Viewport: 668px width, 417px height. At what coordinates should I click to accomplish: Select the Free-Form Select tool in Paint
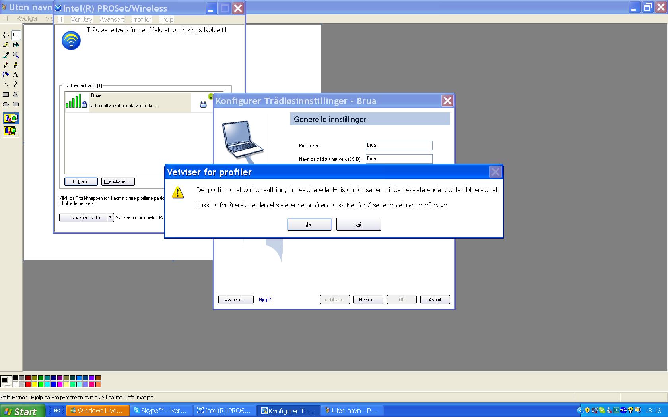tap(6, 35)
